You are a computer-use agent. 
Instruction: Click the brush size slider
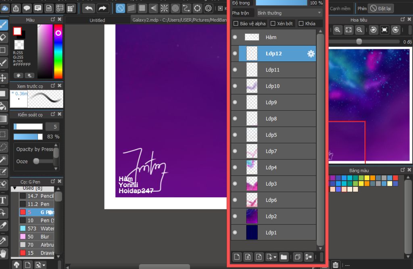(x=28, y=126)
